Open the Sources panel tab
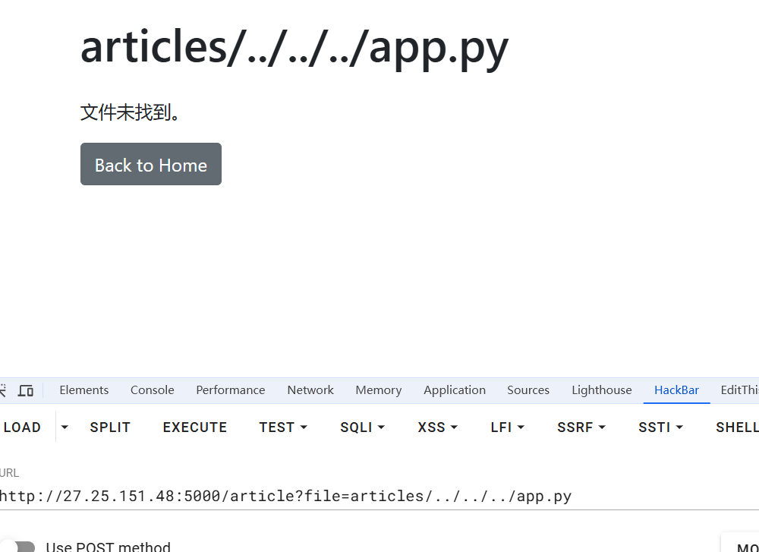759x552 pixels. tap(528, 390)
